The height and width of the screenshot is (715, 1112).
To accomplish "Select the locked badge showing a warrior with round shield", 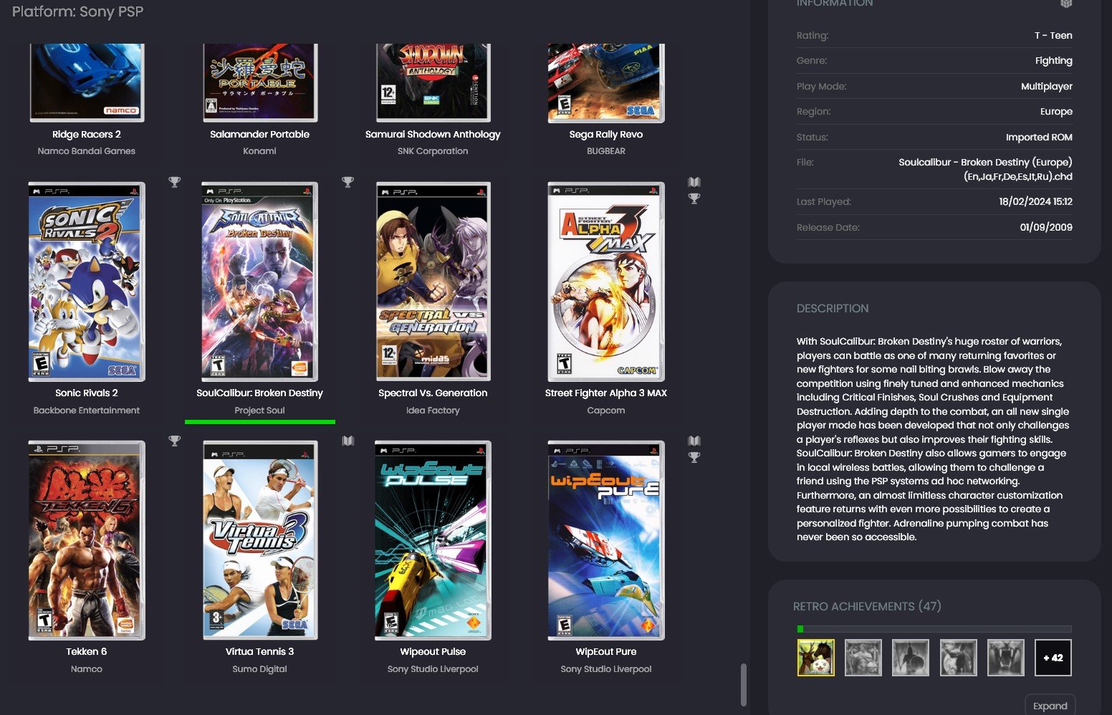I will point(911,658).
